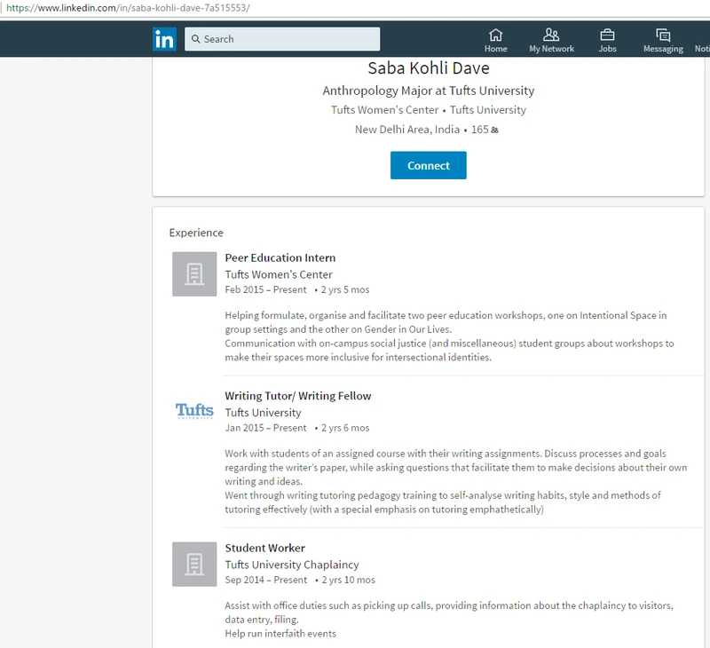Click the connections icon next to 165
Screen dimensions: 710x648
pos(494,130)
